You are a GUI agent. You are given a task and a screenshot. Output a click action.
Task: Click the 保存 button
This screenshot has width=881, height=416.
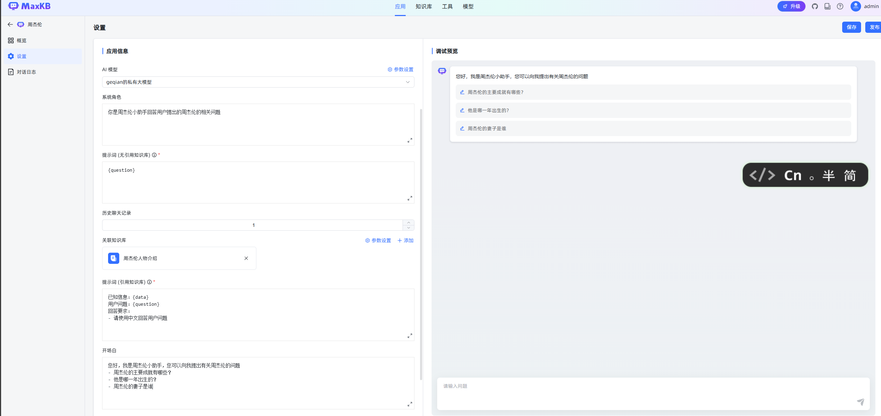pyautogui.click(x=851, y=27)
